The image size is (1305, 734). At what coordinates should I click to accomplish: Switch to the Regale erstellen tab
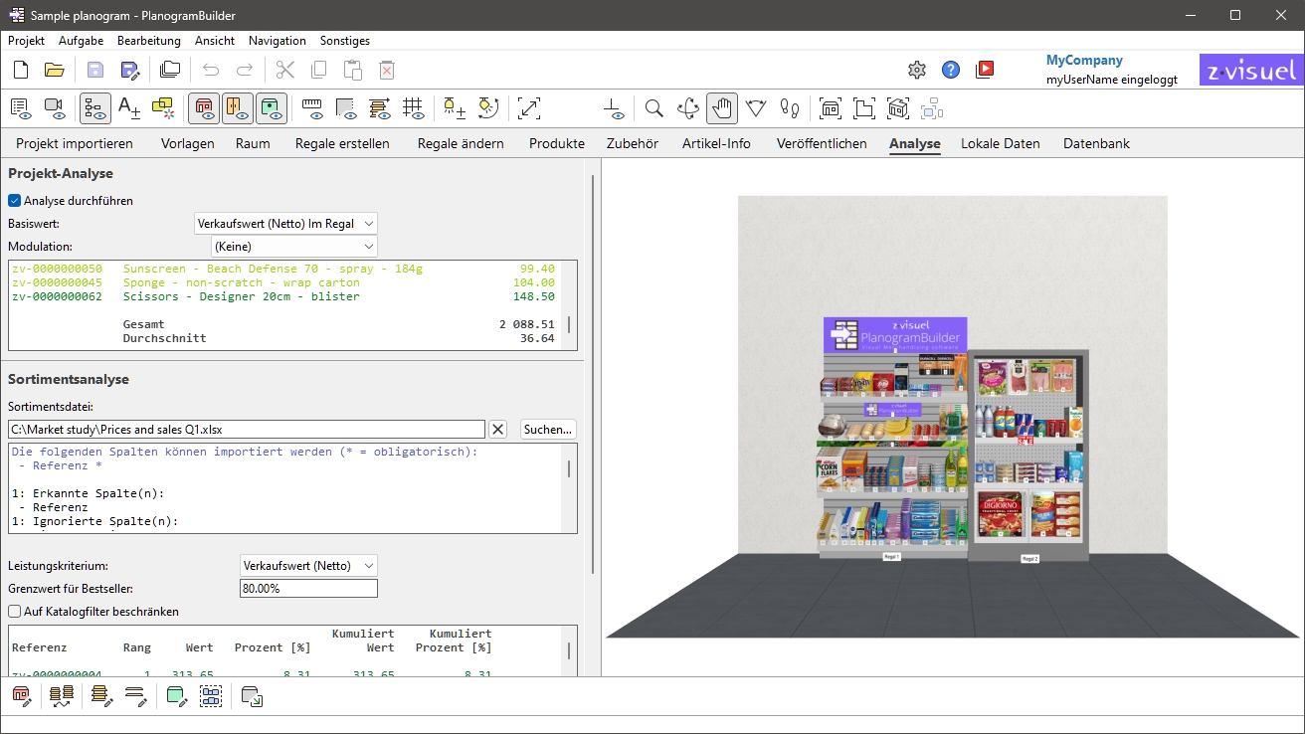(342, 143)
